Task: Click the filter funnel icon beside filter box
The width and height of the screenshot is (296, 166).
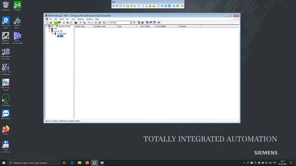Action: coord(134,23)
